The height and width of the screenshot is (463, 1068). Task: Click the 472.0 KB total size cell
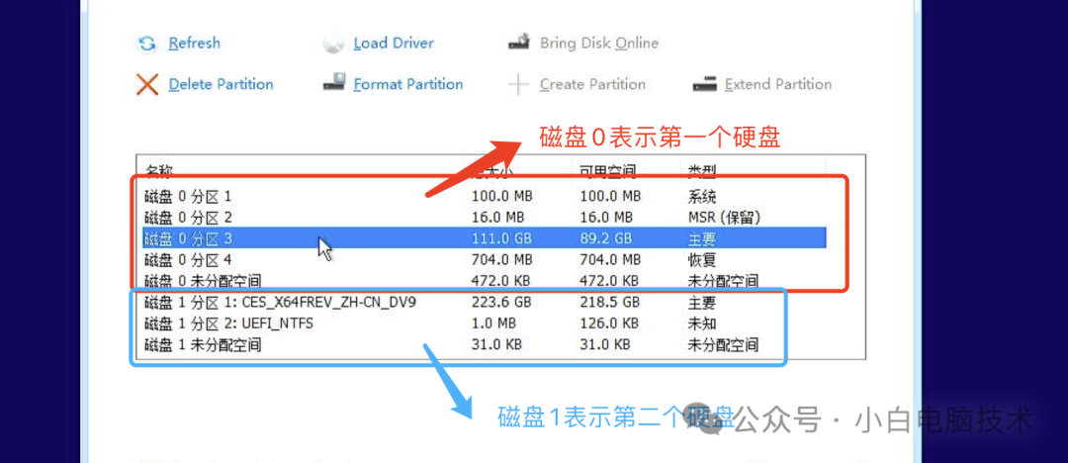(x=500, y=280)
